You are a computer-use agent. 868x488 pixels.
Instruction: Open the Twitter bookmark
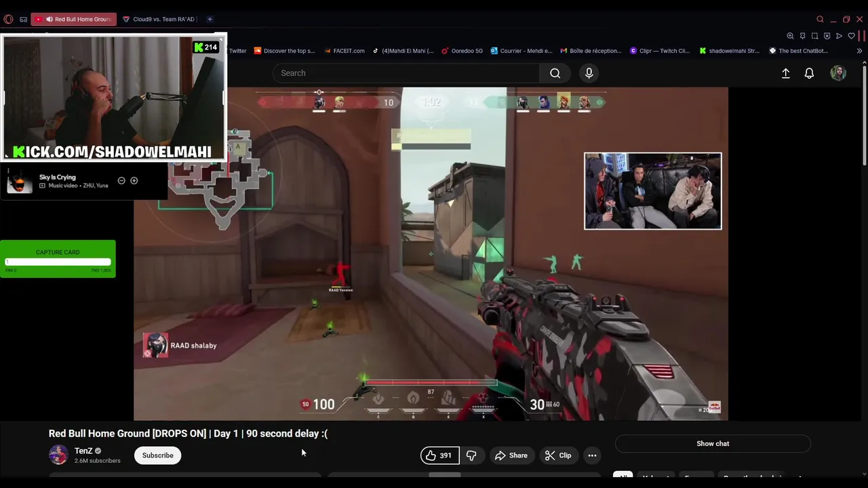click(237, 51)
